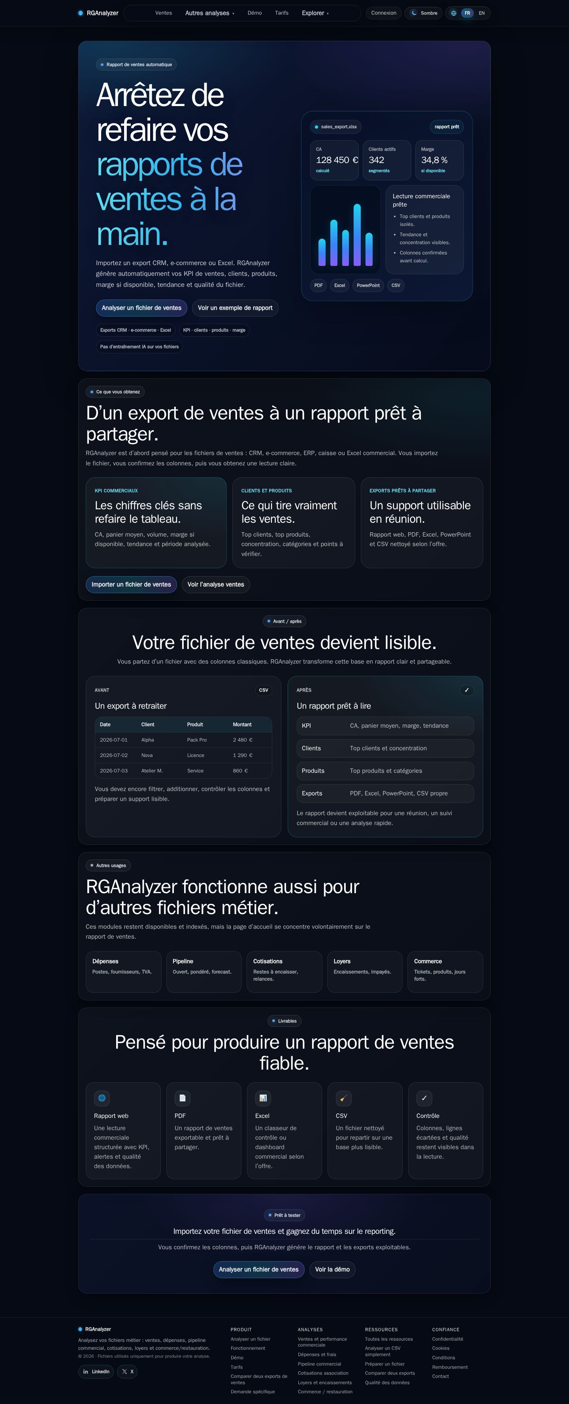This screenshot has width=569, height=1404.
Task: Click the Connexion button
Action: point(384,13)
